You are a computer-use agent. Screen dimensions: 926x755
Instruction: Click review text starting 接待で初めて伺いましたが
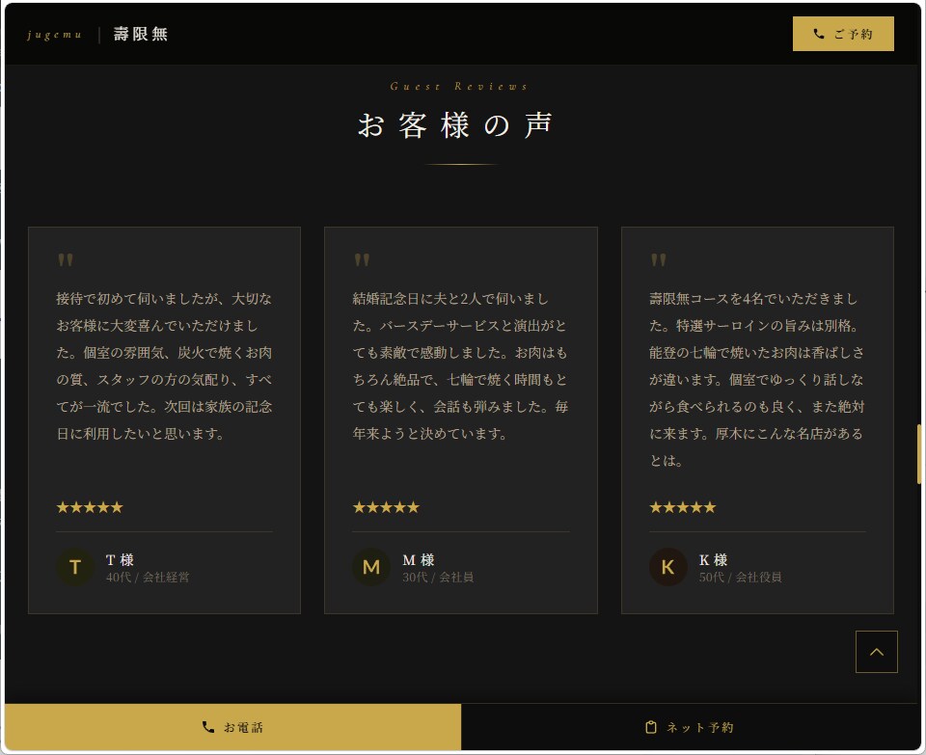(164, 366)
